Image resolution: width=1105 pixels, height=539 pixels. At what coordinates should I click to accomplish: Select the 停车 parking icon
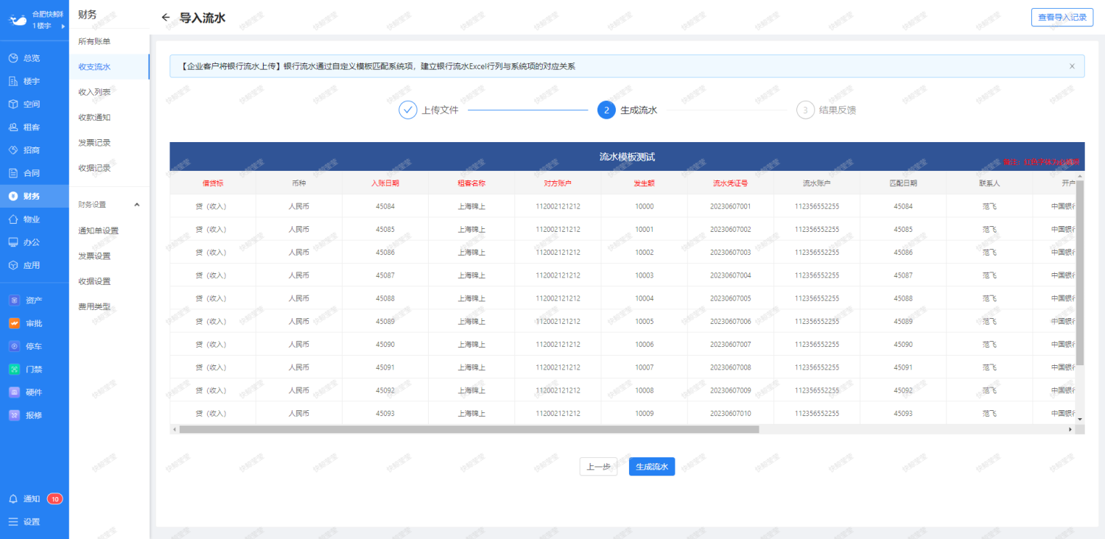pos(13,346)
